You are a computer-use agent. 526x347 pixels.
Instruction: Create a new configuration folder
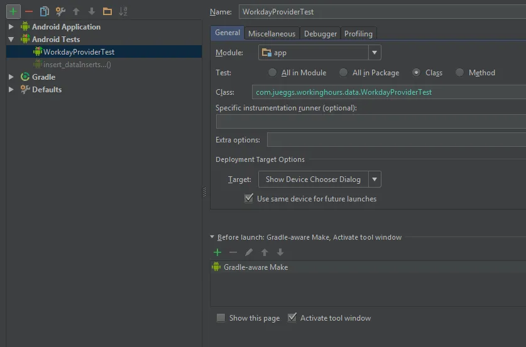click(x=107, y=11)
